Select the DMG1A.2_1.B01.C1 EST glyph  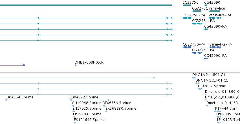pos(194,78)
